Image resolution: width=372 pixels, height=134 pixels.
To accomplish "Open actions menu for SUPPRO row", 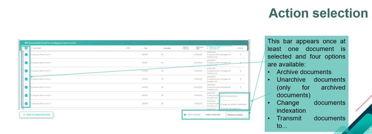I will pos(241,87).
